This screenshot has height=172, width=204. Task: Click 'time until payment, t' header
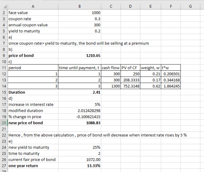[x=80, y=68]
